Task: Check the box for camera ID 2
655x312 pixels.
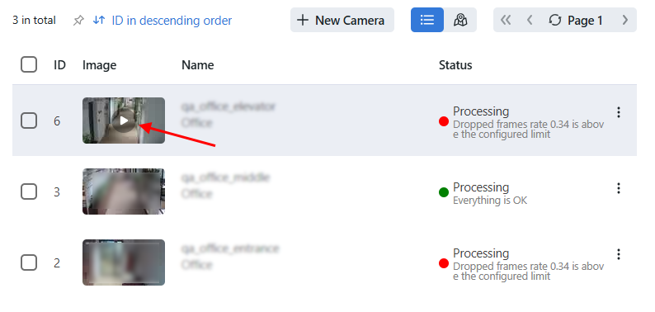Action: point(29,263)
